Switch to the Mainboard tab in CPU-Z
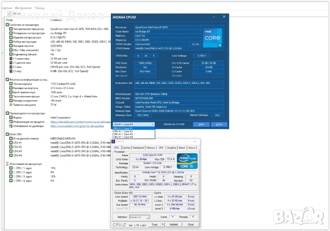The width and height of the screenshot is (330, 231). click(x=138, y=148)
